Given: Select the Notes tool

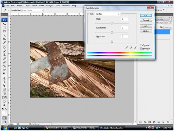Looking at the screenshot, I should pyautogui.click(x=4, y=94).
